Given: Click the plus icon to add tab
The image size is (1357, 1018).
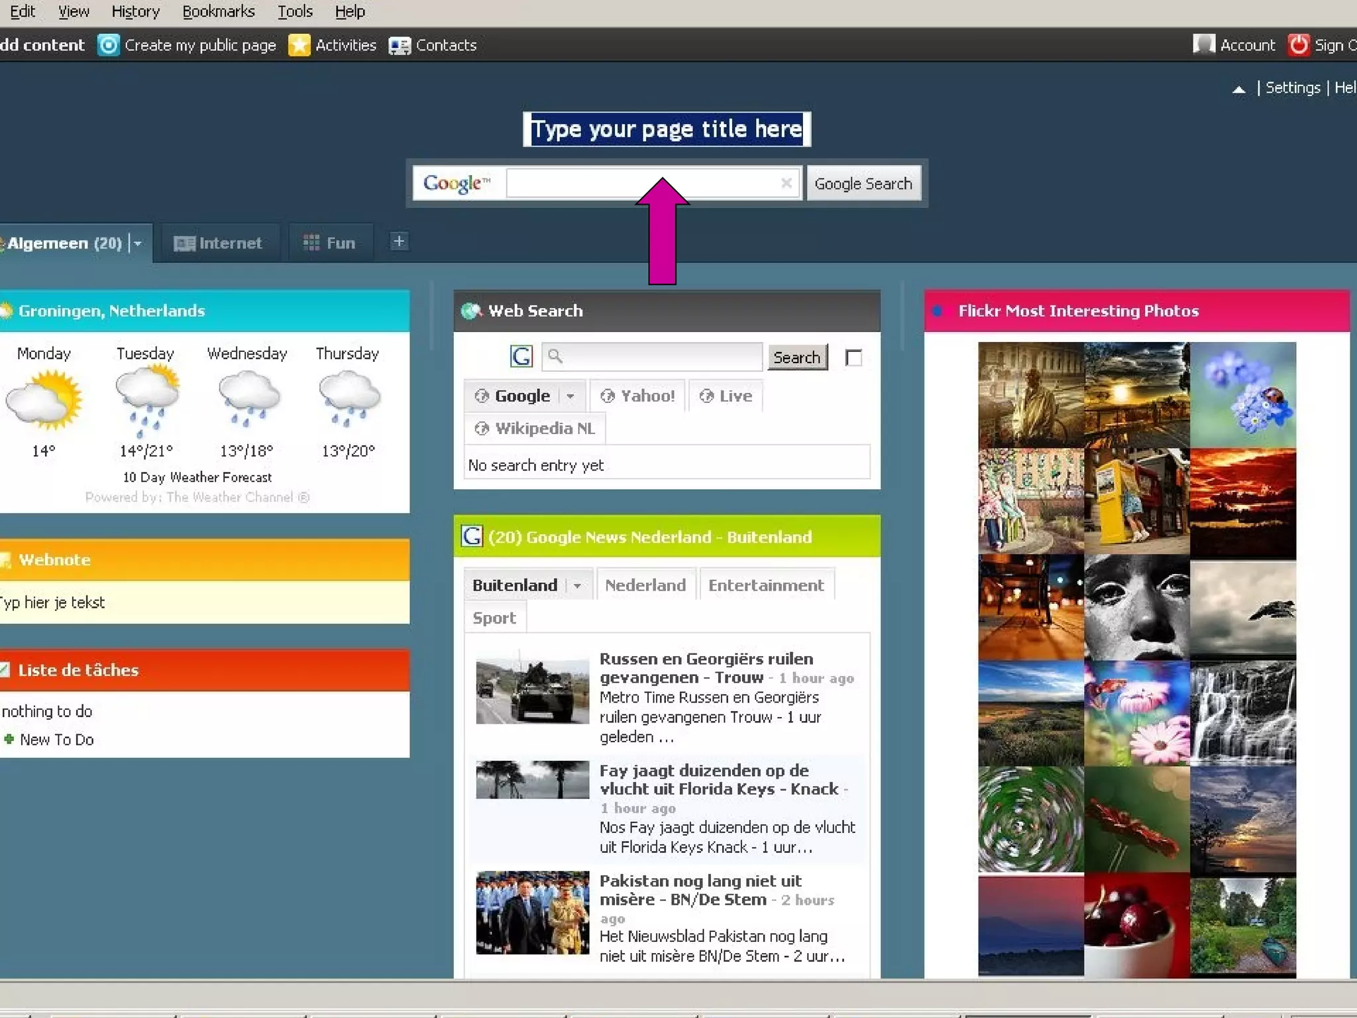Looking at the screenshot, I should (x=398, y=242).
